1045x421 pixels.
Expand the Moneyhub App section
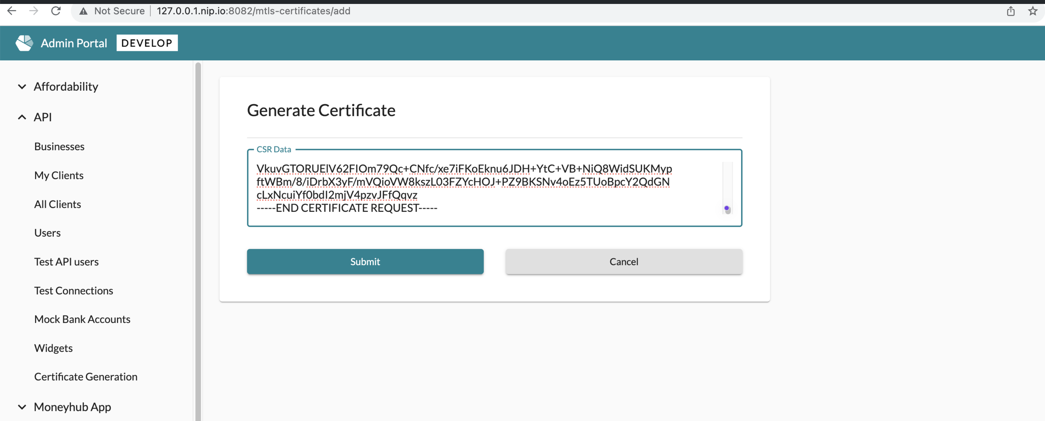click(22, 407)
